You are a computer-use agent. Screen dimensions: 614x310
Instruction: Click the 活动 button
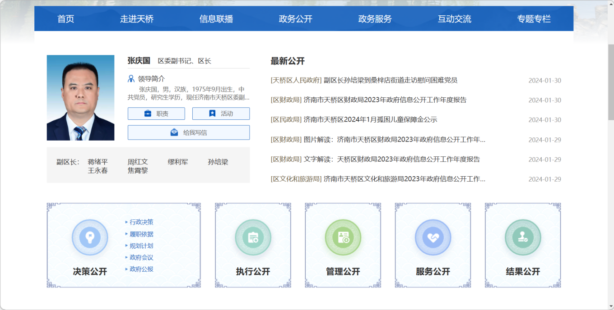pyautogui.click(x=221, y=114)
